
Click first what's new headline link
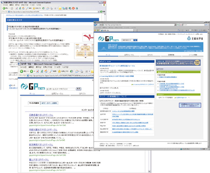pos(117,66)
